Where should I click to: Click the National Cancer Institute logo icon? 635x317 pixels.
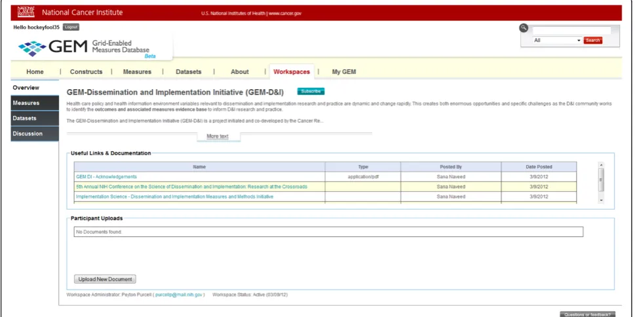pos(26,12)
